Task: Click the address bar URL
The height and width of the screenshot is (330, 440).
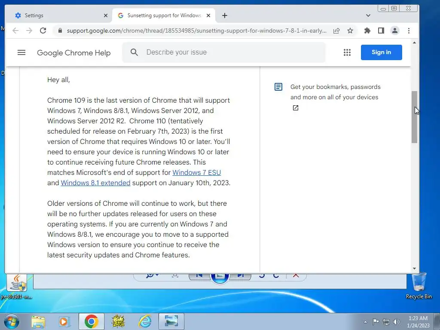Action: coord(196,31)
